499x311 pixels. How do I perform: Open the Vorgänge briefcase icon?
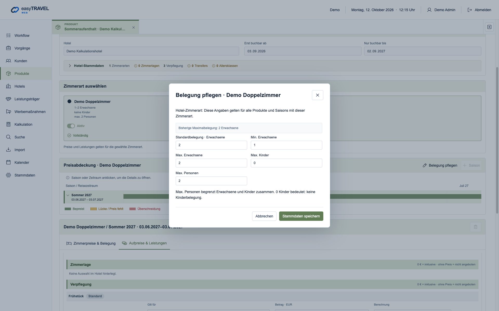[9, 48]
